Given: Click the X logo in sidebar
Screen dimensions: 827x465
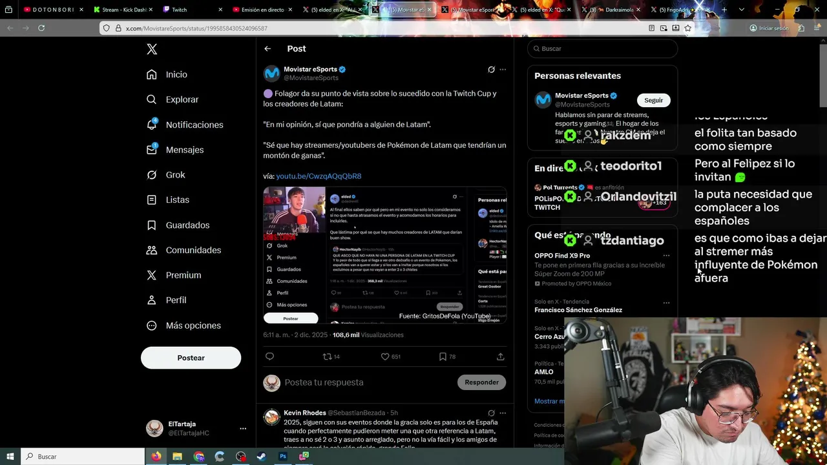Looking at the screenshot, I should tap(152, 49).
